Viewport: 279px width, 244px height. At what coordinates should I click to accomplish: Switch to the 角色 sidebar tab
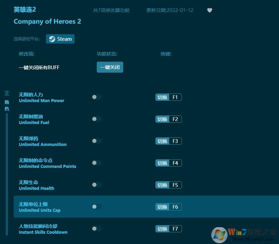(x=6, y=105)
